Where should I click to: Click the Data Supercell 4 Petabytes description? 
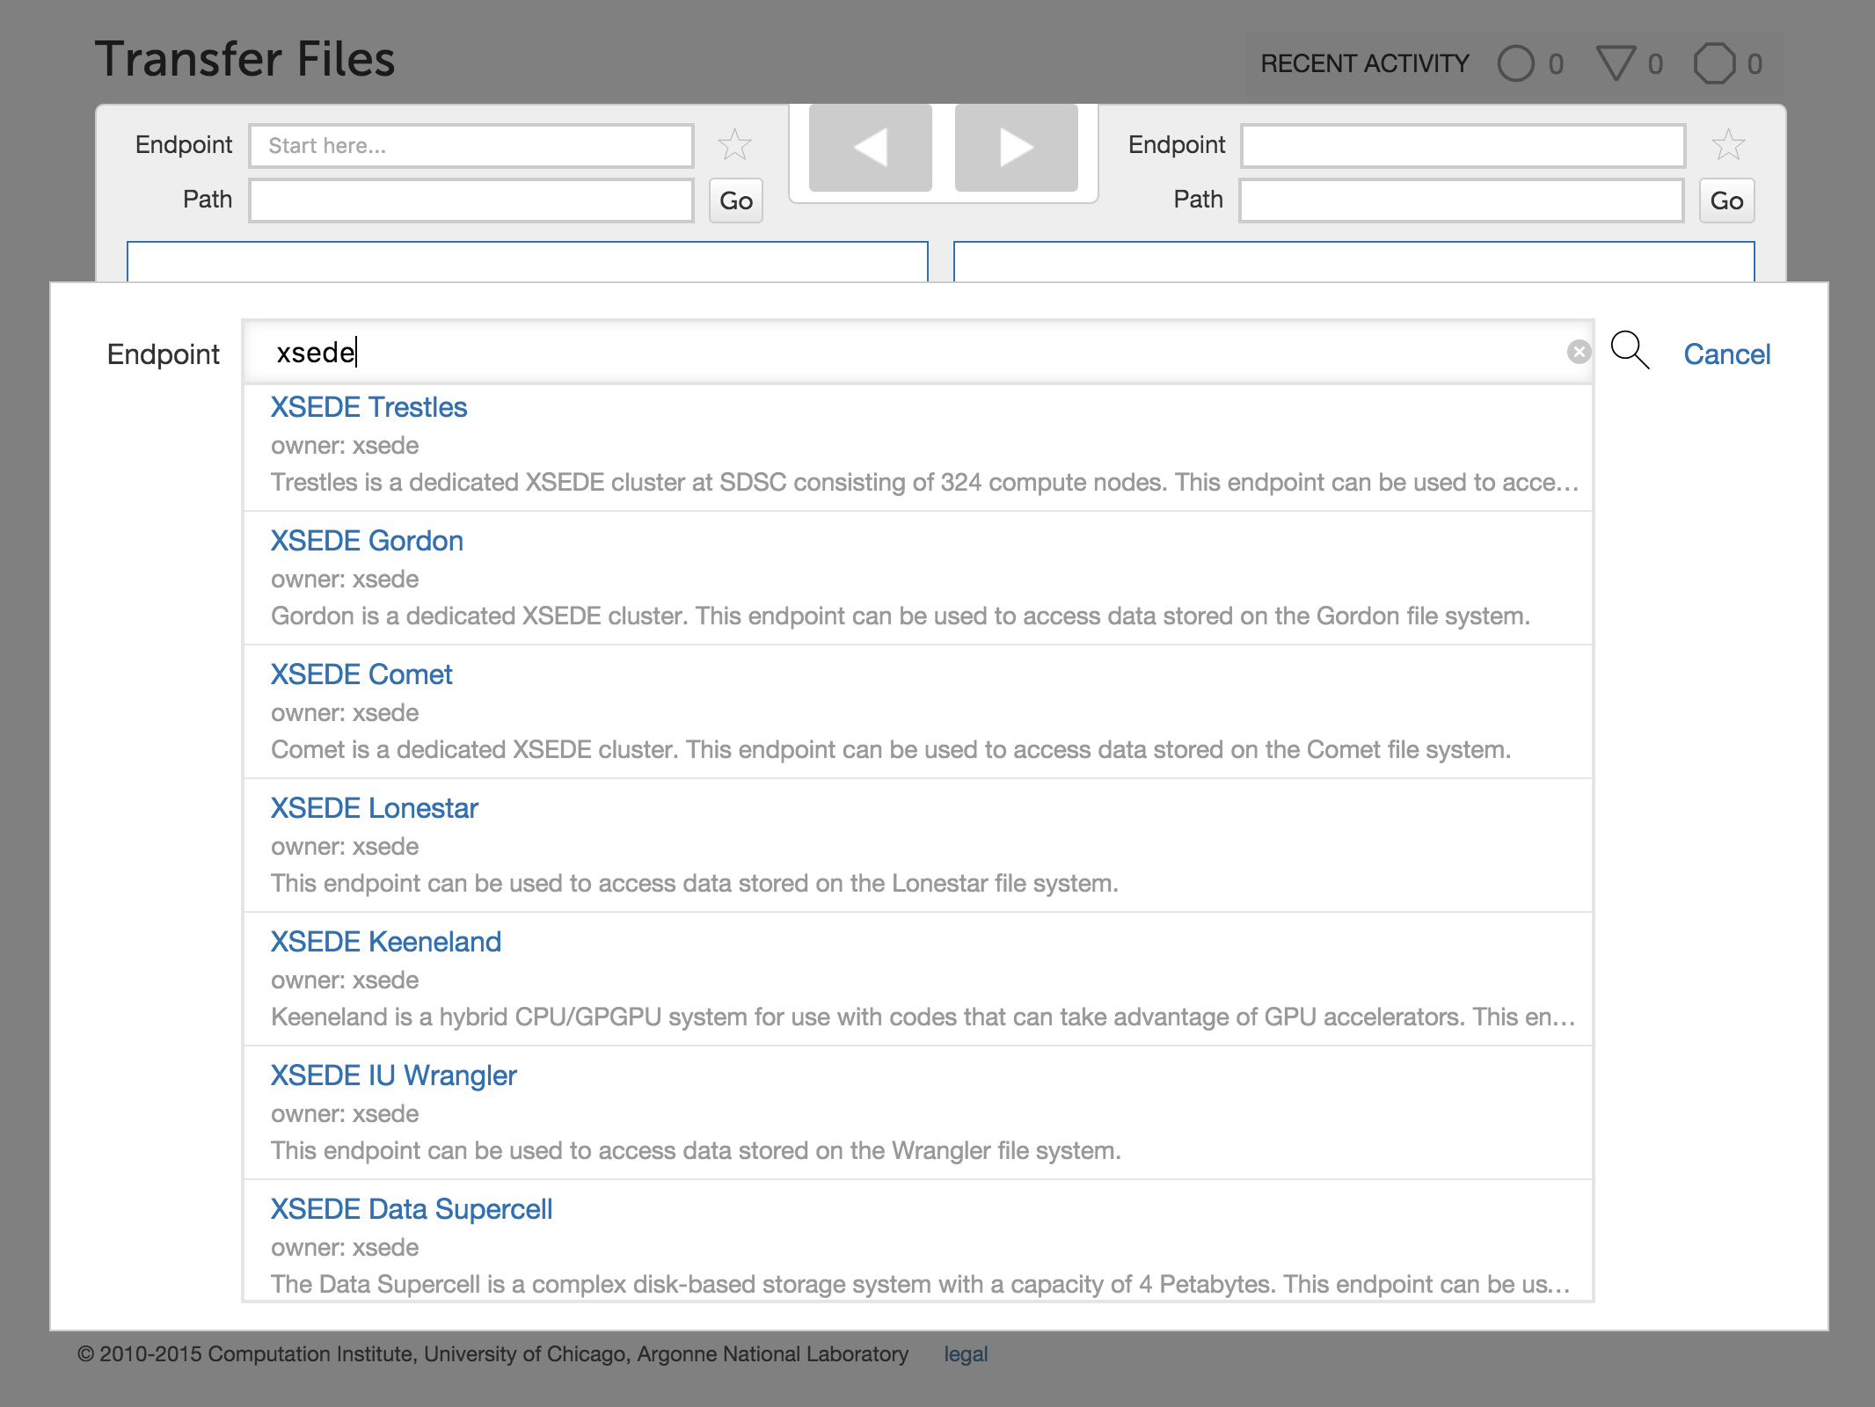point(920,1285)
